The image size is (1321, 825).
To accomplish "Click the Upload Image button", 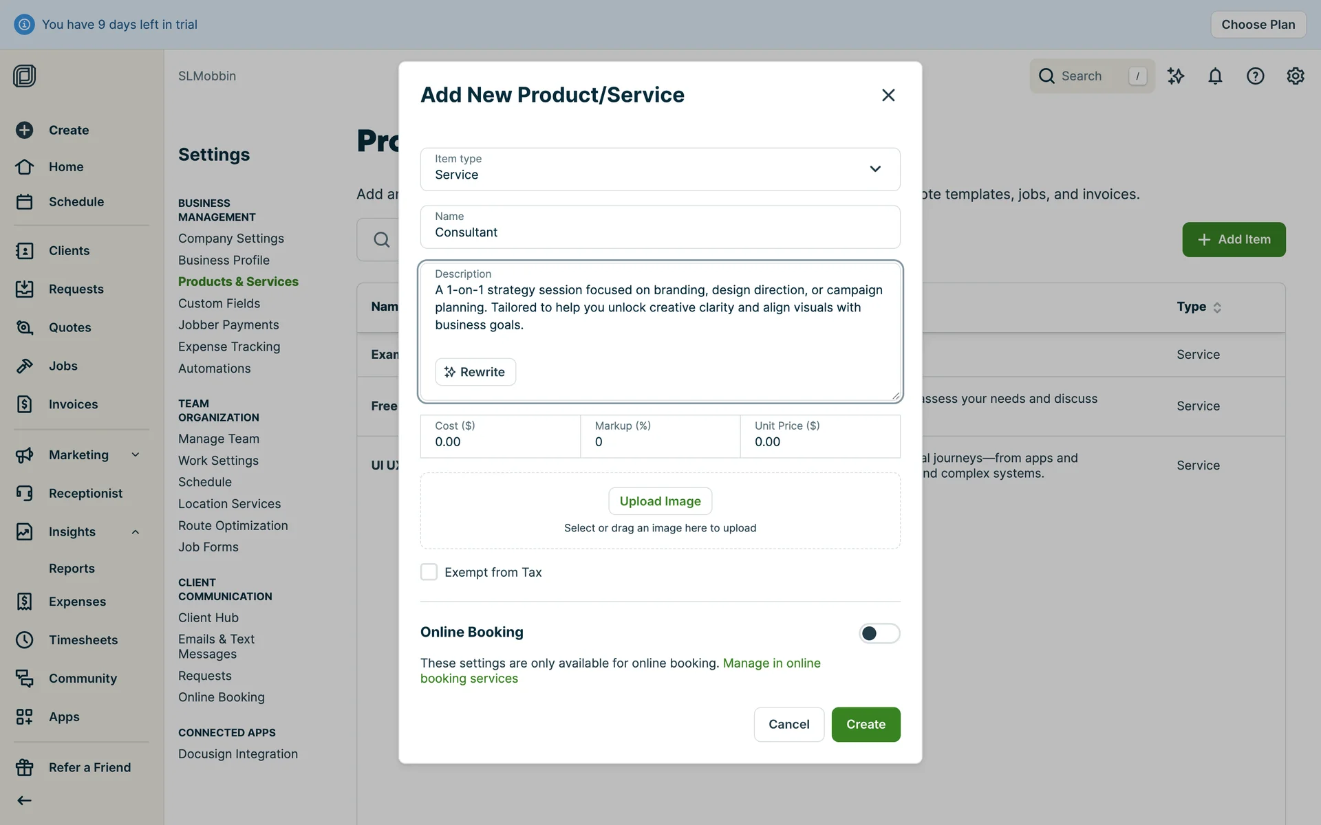I will click(660, 501).
